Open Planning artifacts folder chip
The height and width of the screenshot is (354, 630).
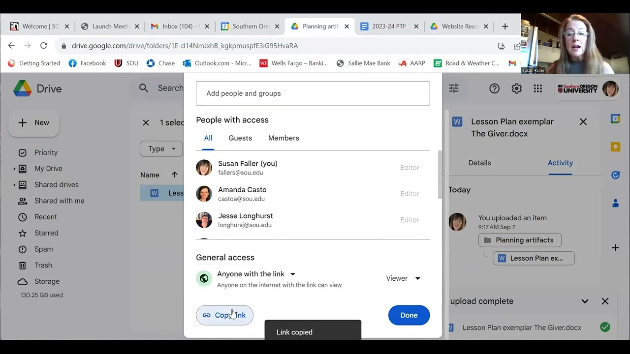coord(520,240)
